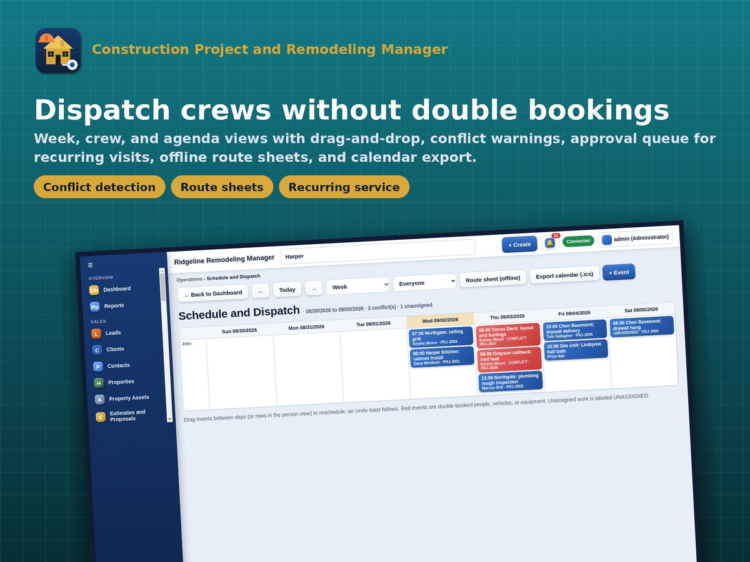Click the + Event button
This screenshot has width=750, height=562.
coord(619,272)
